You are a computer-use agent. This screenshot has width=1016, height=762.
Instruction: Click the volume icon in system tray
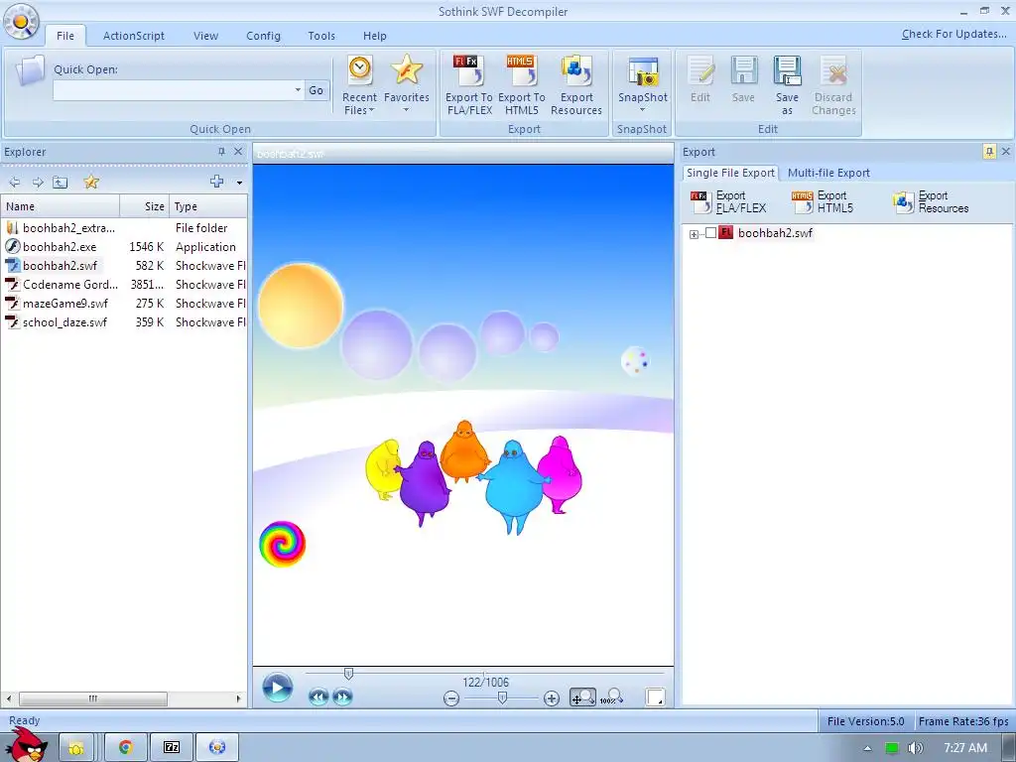(915, 748)
